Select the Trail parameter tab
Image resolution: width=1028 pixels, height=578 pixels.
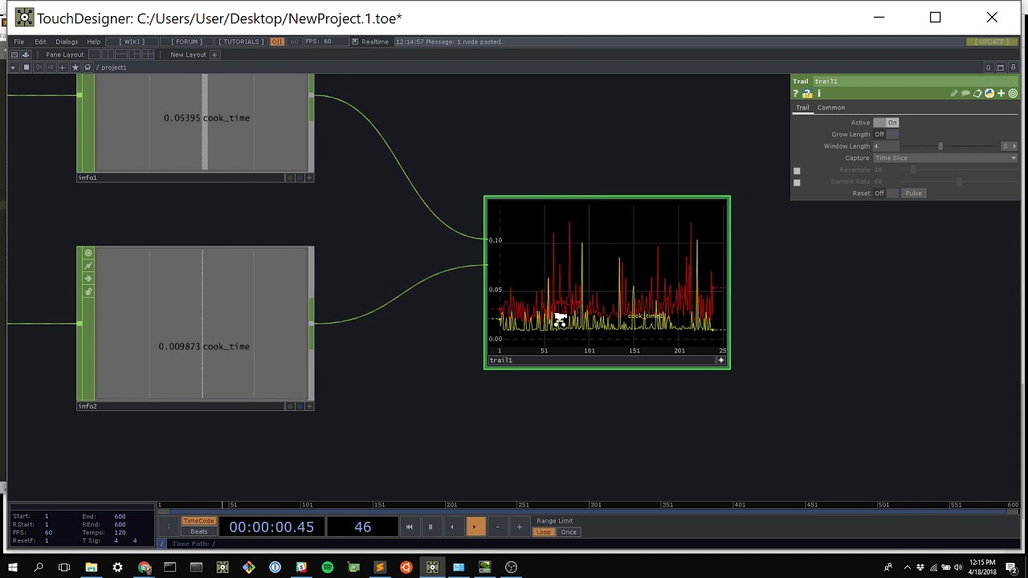tap(802, 108)
